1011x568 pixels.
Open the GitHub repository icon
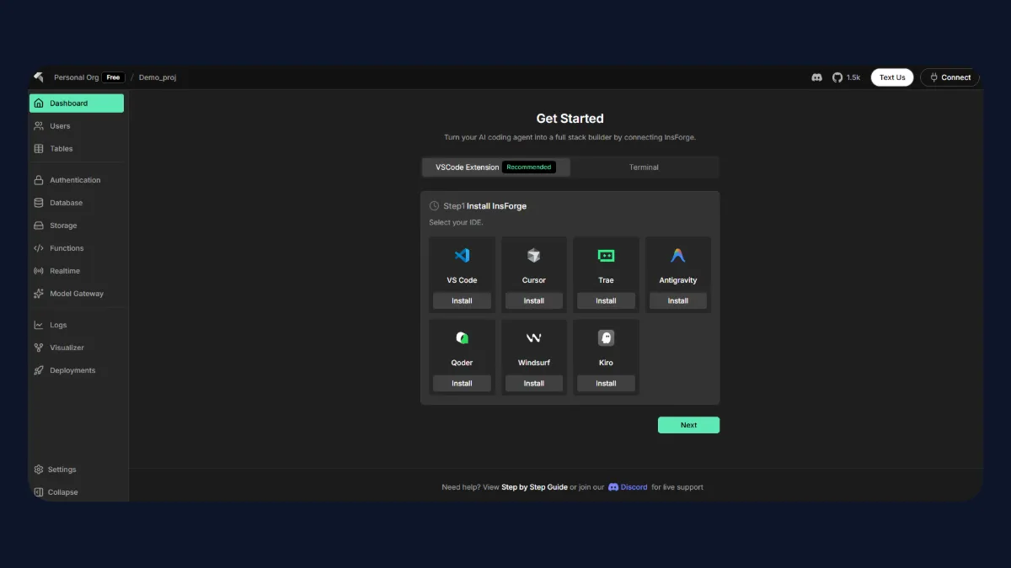click(x=838, y=77)
